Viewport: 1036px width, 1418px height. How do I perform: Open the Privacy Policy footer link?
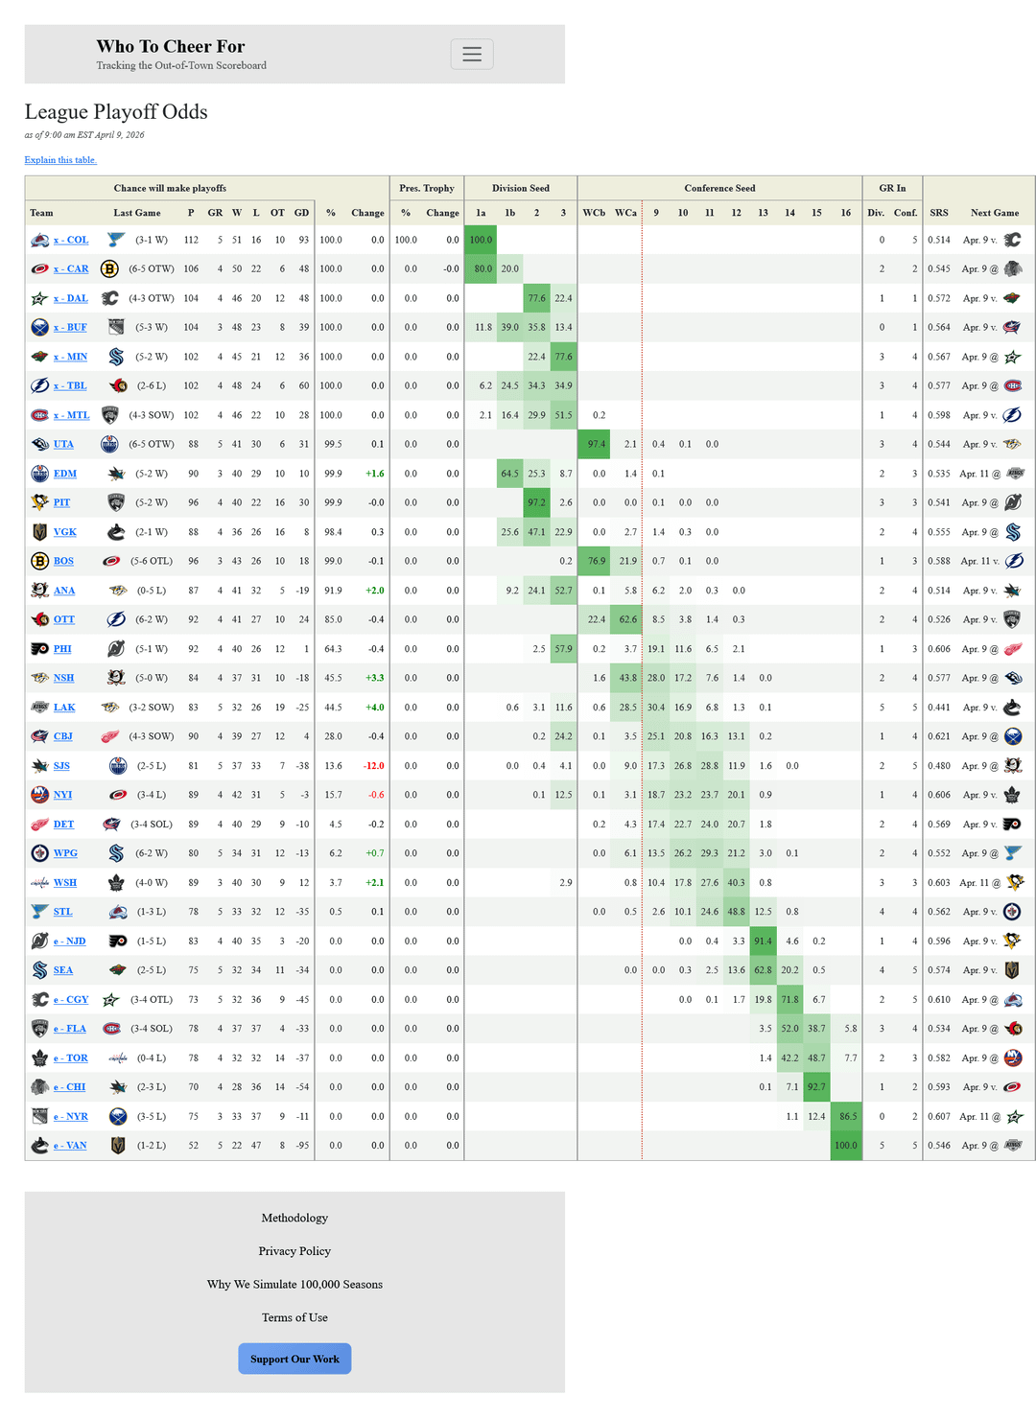point(294,1251)
